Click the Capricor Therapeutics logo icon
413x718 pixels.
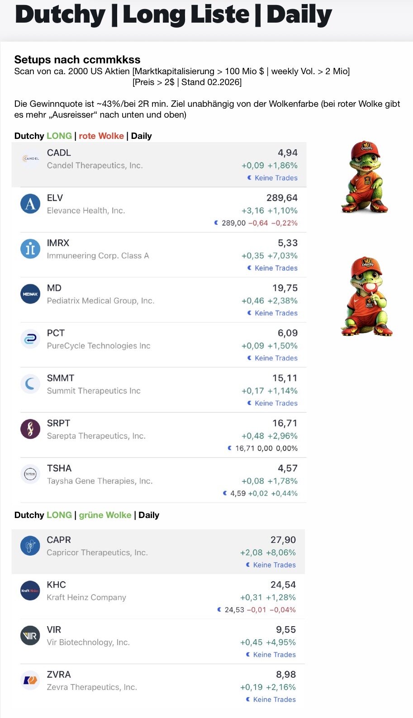(30, 546)
